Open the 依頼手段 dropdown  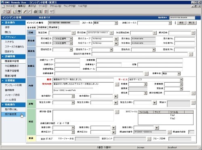click(x=179, y=73)
